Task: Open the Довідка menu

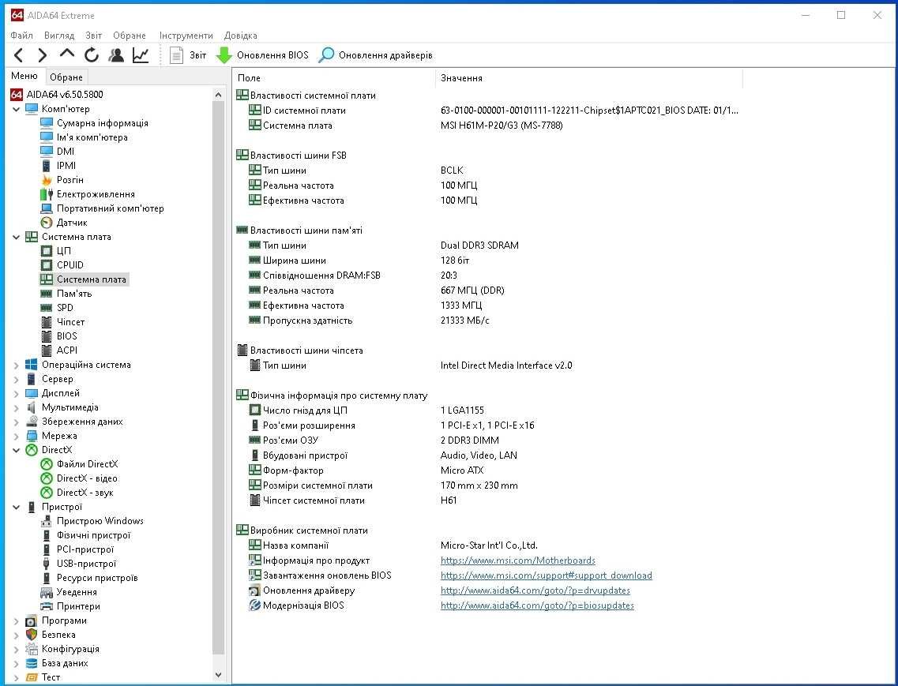Action: pos(241,36)
